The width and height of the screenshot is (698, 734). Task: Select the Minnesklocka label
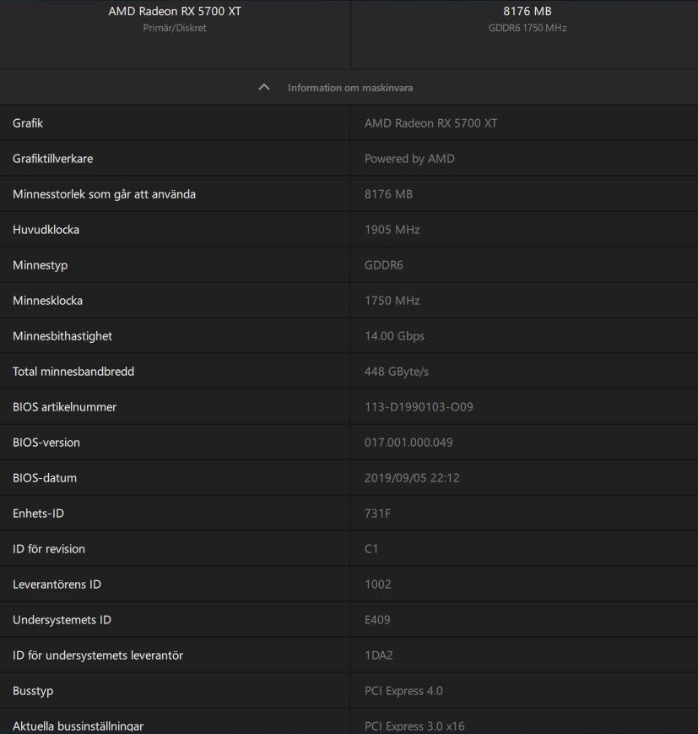tap(48, 301)
